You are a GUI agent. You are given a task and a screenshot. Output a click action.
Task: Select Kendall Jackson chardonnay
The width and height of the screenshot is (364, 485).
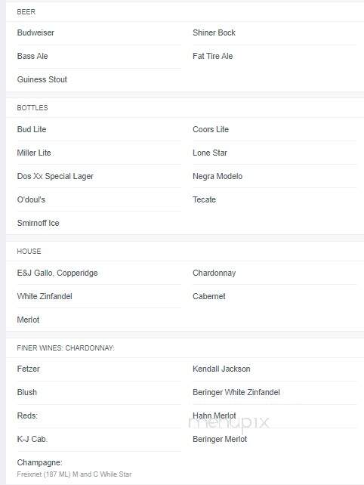point(221,369)
